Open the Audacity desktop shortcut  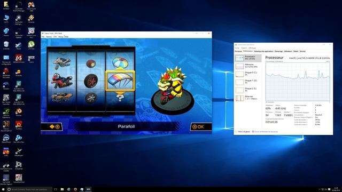click(19, 73)
